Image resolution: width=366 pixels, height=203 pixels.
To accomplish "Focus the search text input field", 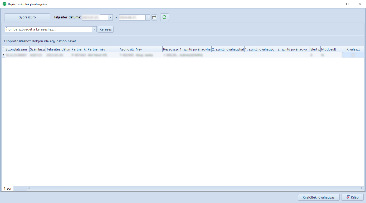I will coord(48,29).
